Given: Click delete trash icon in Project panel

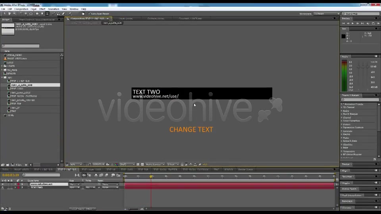Looking at the screenshot, I should point(26,165).
